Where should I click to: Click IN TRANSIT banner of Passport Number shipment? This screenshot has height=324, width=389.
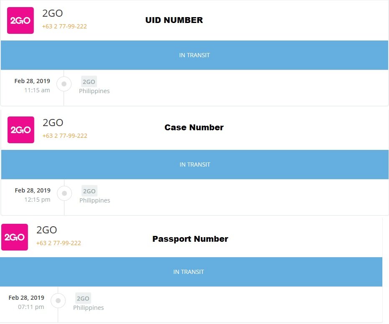pyautogui.click(x=191, y=272)
